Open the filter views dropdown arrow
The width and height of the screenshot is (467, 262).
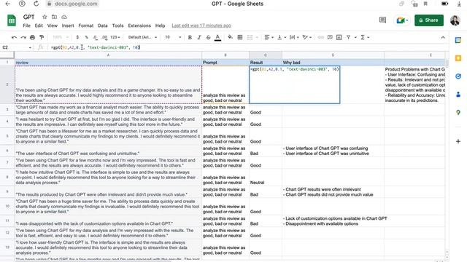coord(355,37)
